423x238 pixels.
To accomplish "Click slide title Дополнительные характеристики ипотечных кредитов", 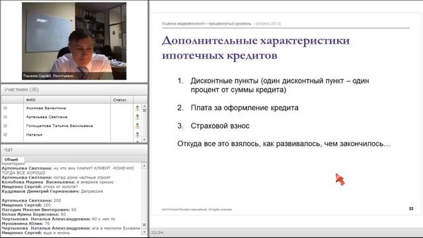I will click(x=256, y=48).
